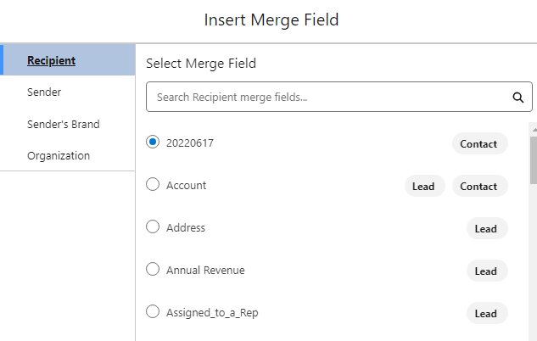Click the Lead badge beside Address
Image resolution: width=537 pixels, height=341 pixels.
485,228
